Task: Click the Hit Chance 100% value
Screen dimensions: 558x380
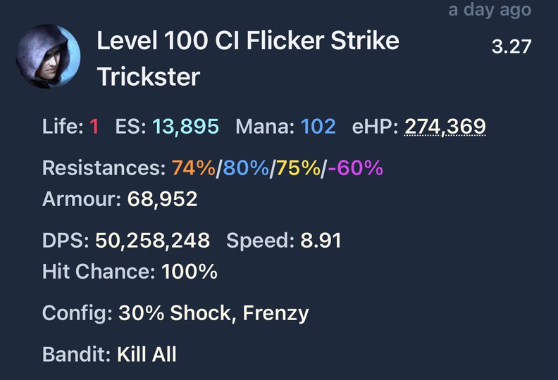Action: point(189,272)
